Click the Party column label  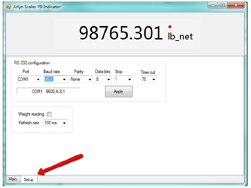tap(79, 72)
